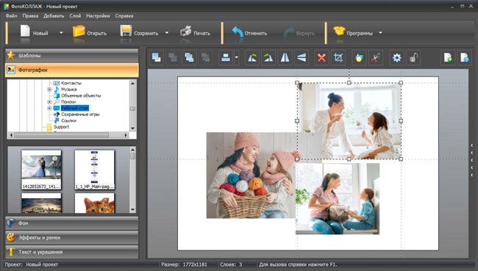Open the Сохранить dropdown arrow
This screenshot has height=271, width=478.
pyautogui.click(x=167, y=32)
